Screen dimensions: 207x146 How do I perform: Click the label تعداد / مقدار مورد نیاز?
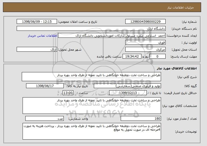[182, 119]
